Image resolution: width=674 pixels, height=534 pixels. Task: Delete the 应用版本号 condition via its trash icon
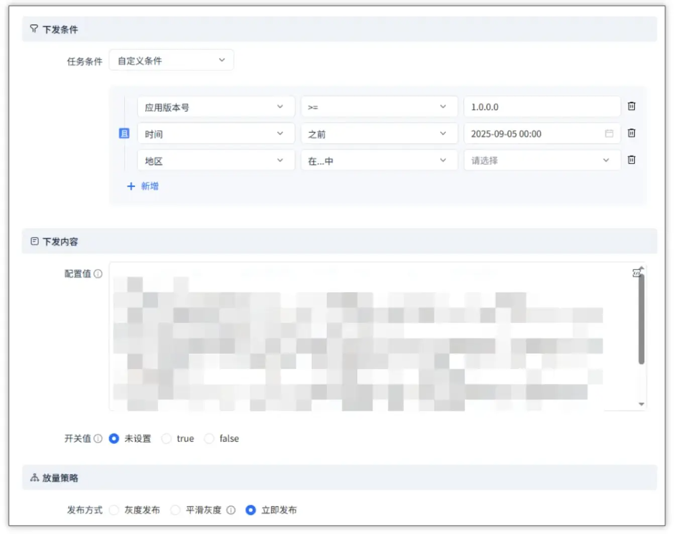(631, 106)
